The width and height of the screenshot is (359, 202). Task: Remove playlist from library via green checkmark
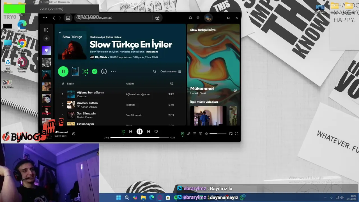tap(95, 72)
